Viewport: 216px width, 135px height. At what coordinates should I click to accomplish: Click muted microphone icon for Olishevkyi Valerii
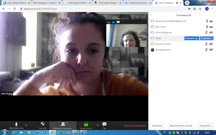(206, 44)
